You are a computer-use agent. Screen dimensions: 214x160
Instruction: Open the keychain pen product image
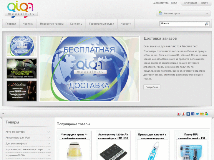152,150
